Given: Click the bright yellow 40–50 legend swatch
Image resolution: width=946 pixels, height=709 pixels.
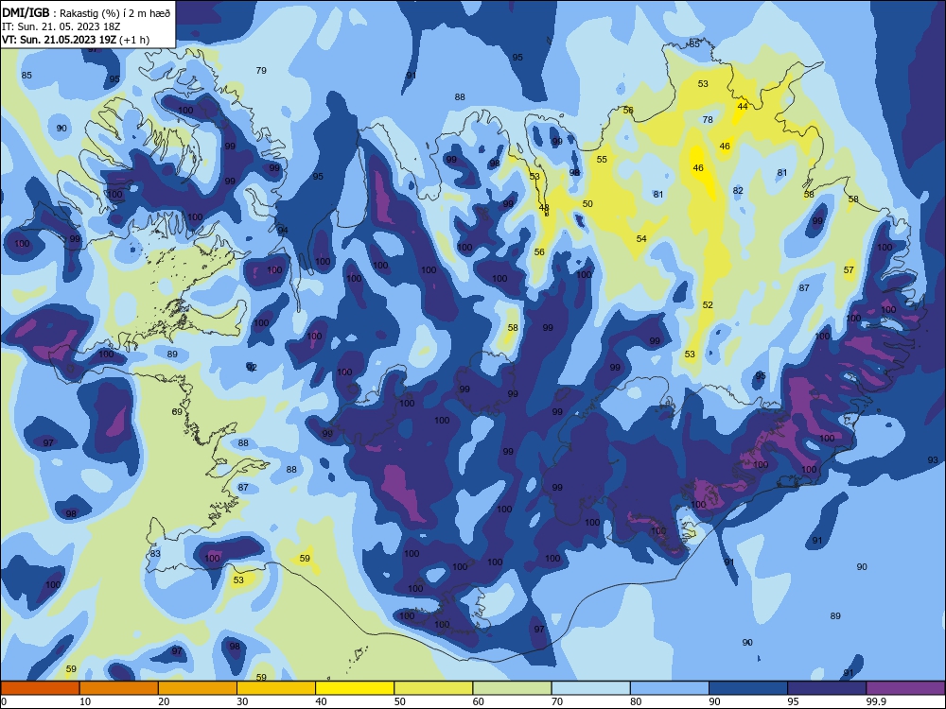Looking at the screenshot, I should [355, 688].
